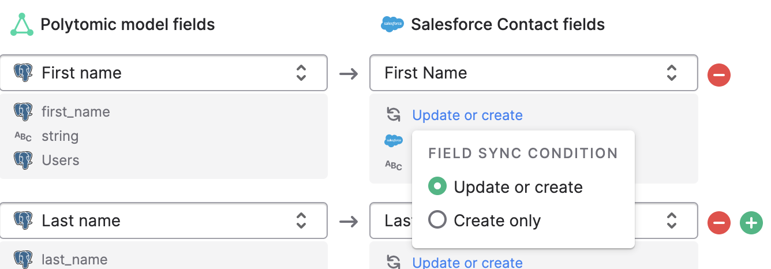Remove the First Name field mapping
Screen dimensions: 771x269
[x=719, y=74]
